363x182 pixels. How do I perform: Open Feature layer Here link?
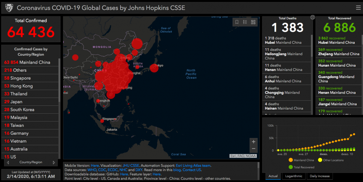coord(157,174)
